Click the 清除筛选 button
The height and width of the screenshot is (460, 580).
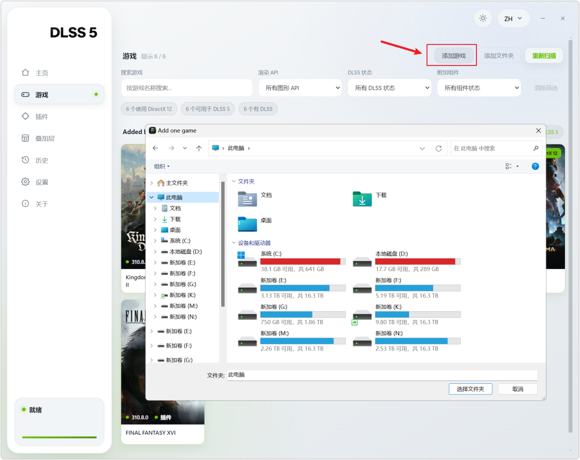click(x=546, y=88)
